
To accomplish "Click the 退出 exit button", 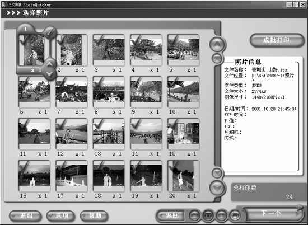I will (25, 216).
